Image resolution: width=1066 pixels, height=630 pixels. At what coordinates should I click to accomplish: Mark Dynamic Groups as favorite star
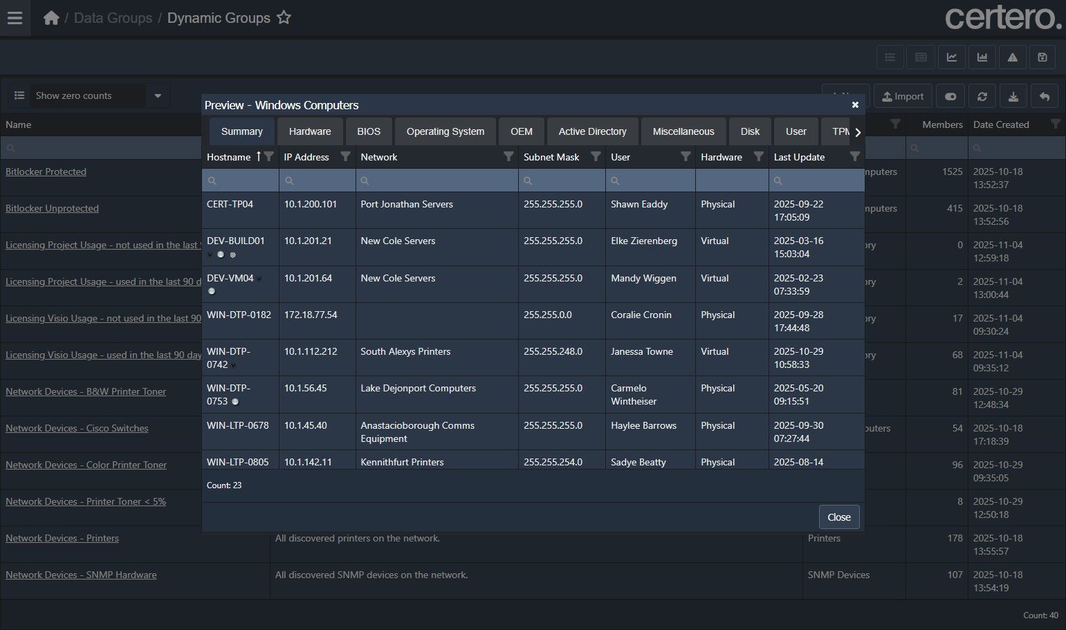pyautogui.click(x=284, y=18)
